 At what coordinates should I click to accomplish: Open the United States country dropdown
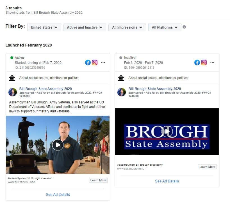[x=44, y=27]
